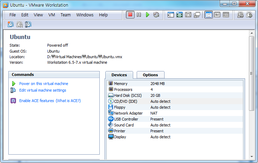Viewport: 258px width, 163px height.
Task: Select the Sound Card label
Action: [124, 125]
